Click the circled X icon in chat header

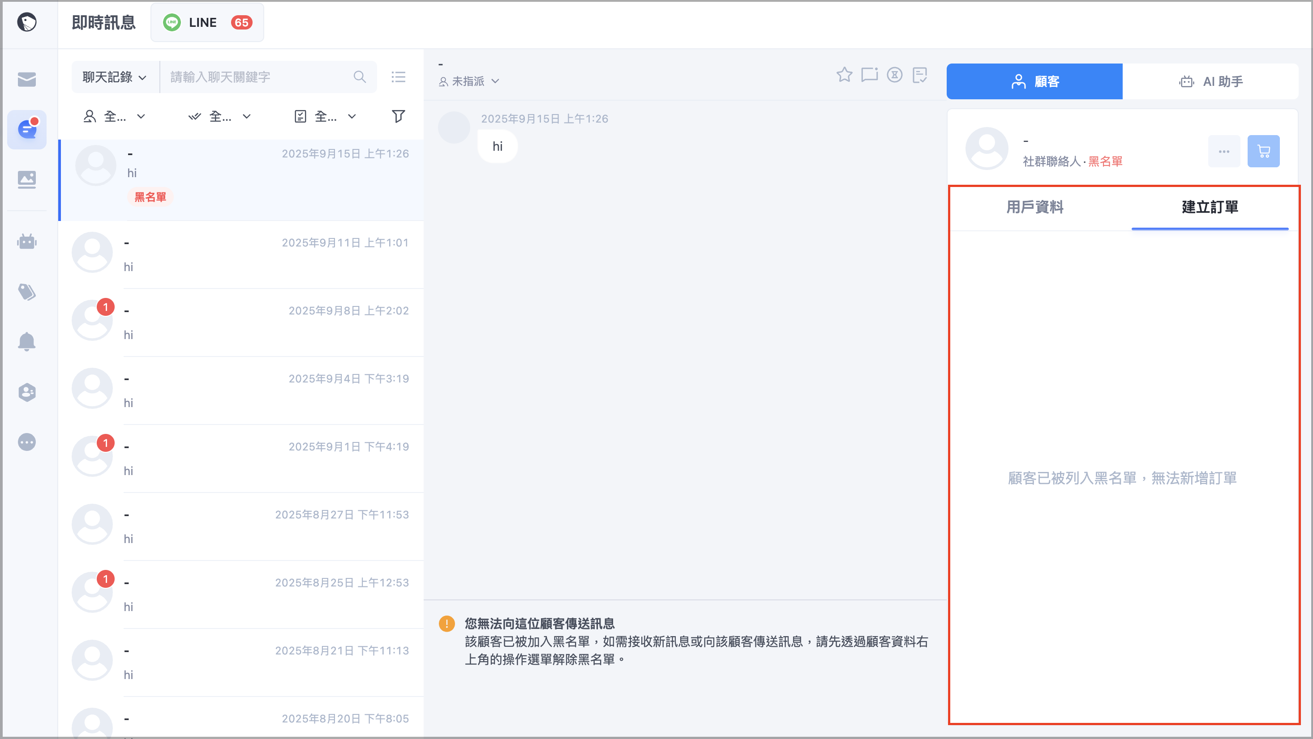[x=895, y=75]
